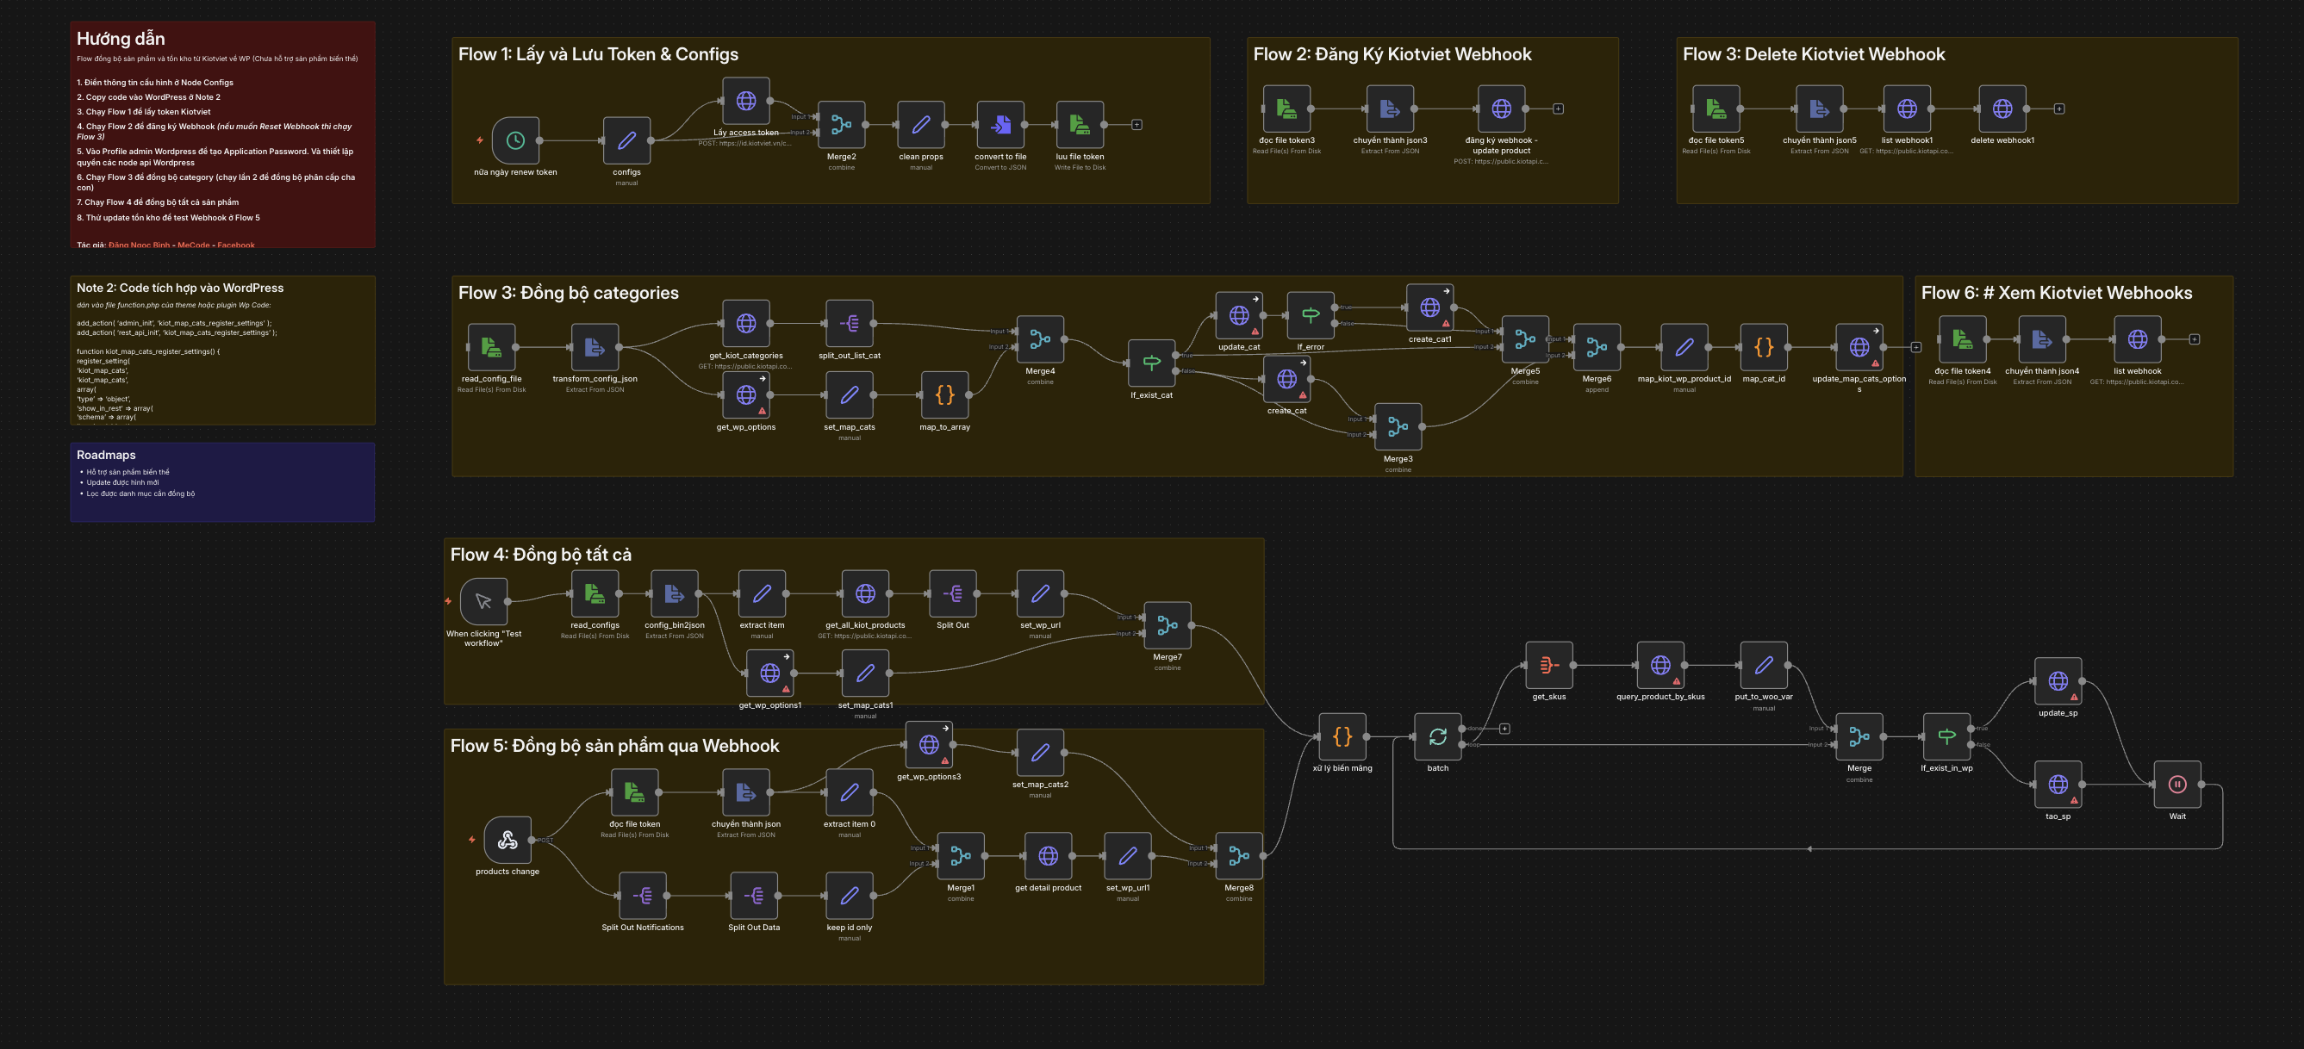Screen dimensions: 2304x1049
Task: Select the 'Roadmaps' sticky note
Action: click(221, 483)
